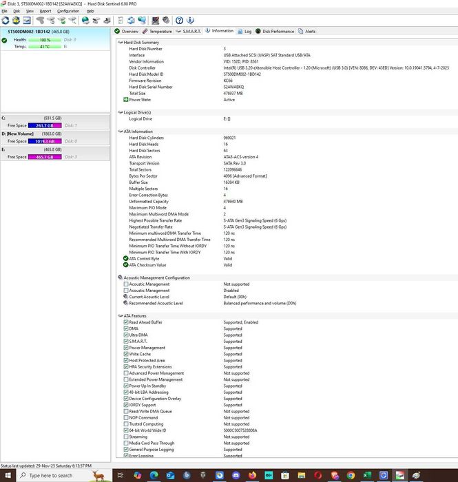Image resolution: width=458 pixels, height=482 pixels.
Task: Open Help via the question mark icon
Action: coord(179,21)
